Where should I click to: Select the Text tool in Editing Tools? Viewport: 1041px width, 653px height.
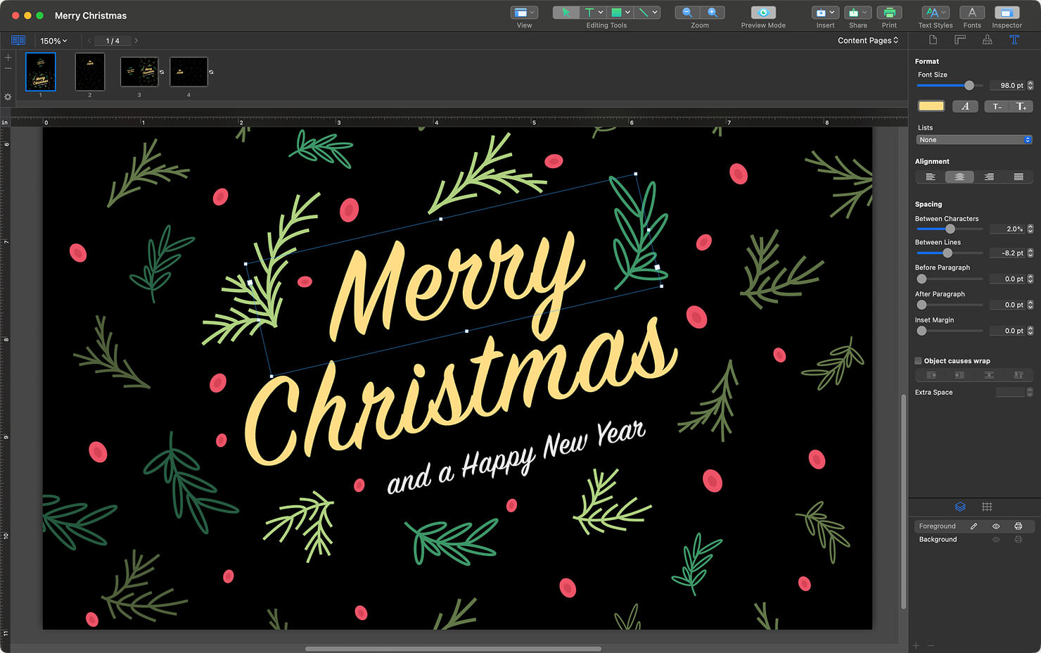[x=591, y=12]
